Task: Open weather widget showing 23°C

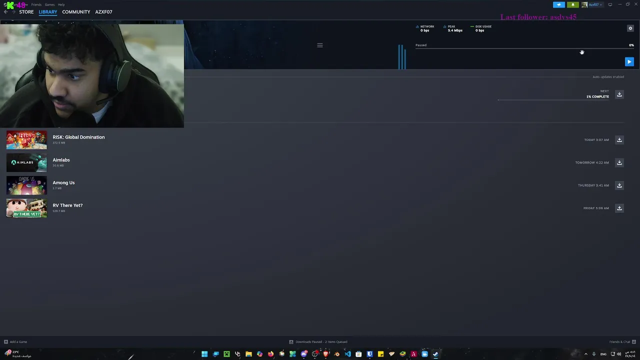Action: pyautogui.click(x=18, y=354)
